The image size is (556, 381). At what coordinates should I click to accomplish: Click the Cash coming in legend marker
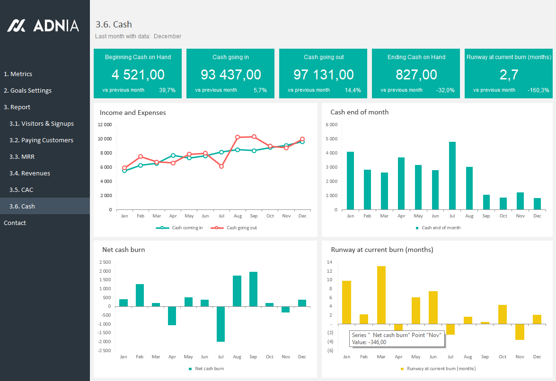(162, 228)
